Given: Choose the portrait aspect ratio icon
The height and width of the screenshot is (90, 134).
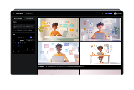Looking at the screenshot, I should coord(22,46).
